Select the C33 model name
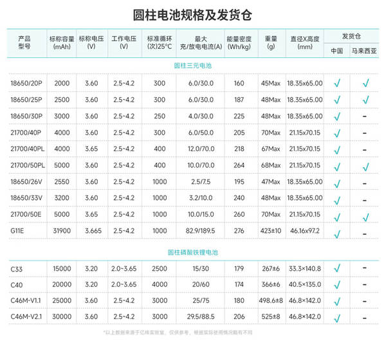The image size is (386, 348). tap(17, 270)
